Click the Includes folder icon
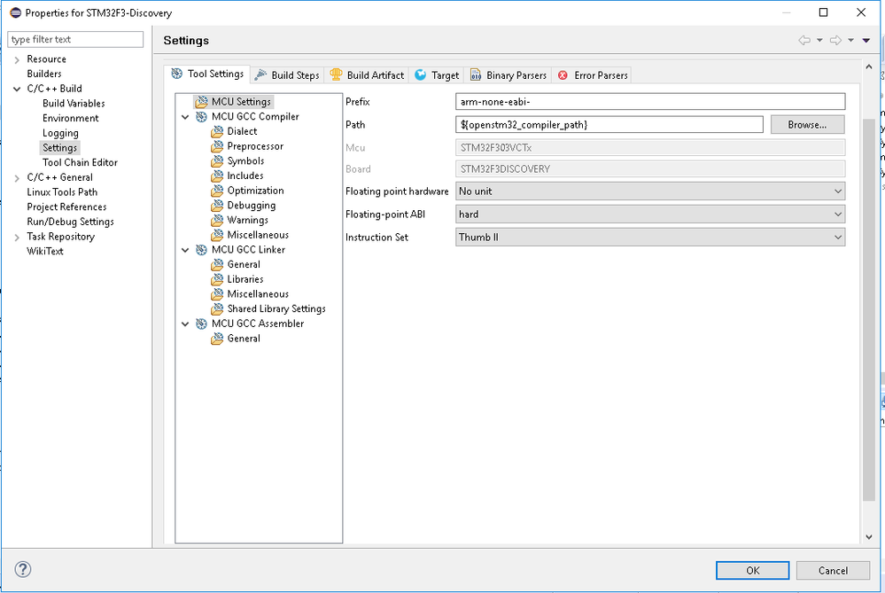The width and height of the screenshot is (885, 593). point(217,176)
